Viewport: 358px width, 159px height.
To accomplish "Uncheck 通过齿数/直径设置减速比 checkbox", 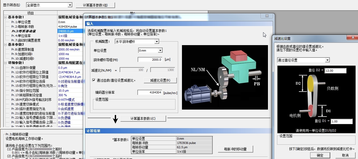I will pos(94,80).
